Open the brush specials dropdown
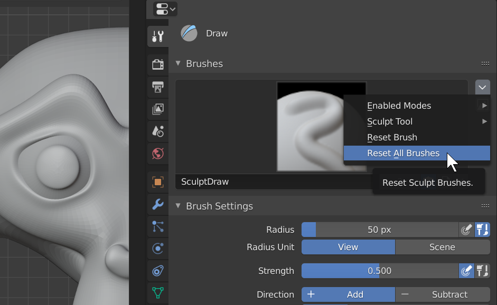Viewport: 497px width, 305px height. (x=482, y=87)
